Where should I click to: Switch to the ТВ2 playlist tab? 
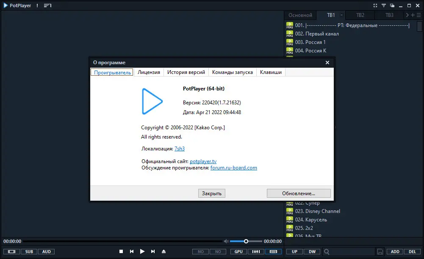[x=360, y=15]
